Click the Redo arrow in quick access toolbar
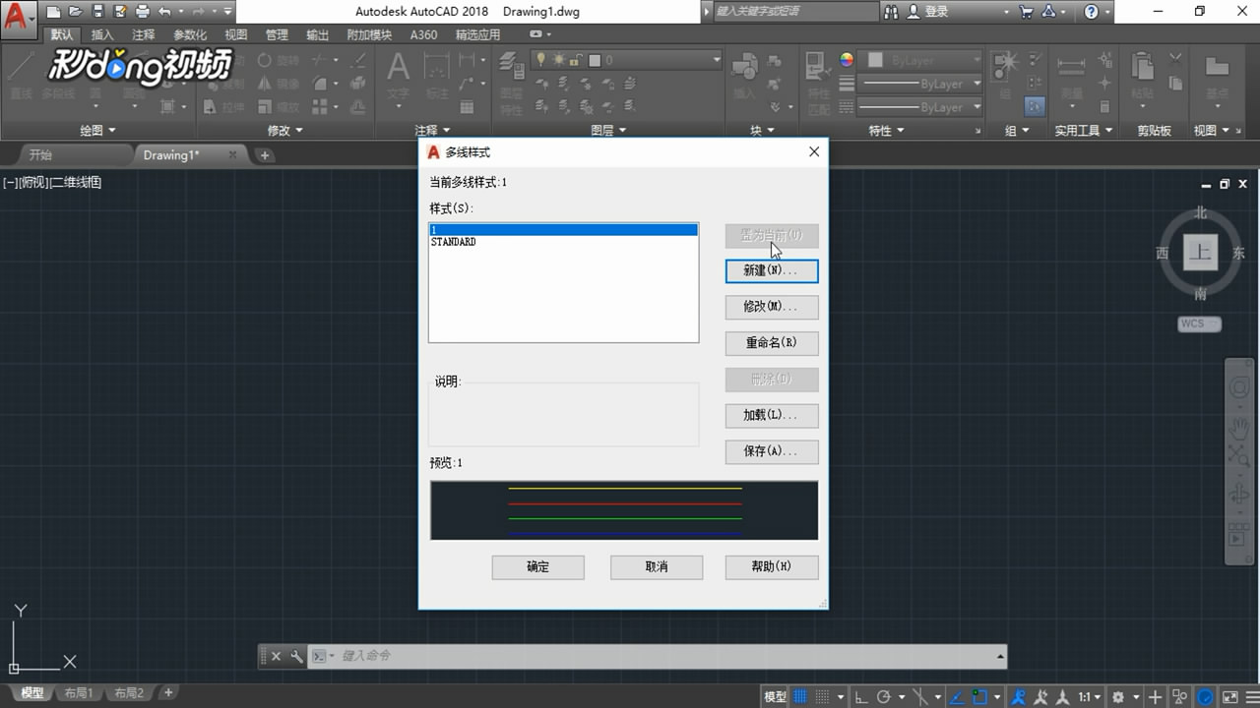Screen dimensions: 1260x708 pyautogui.click(x=198, y=12)
